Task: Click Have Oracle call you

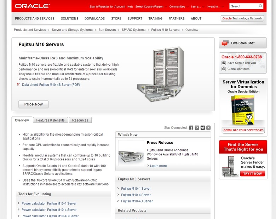Action: (241, 63)
